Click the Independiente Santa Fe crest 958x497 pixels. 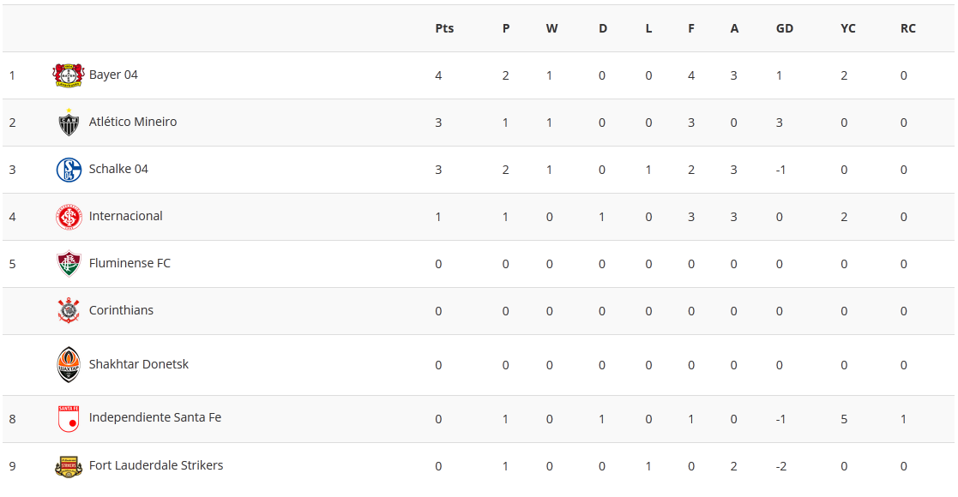coord(69,419)
